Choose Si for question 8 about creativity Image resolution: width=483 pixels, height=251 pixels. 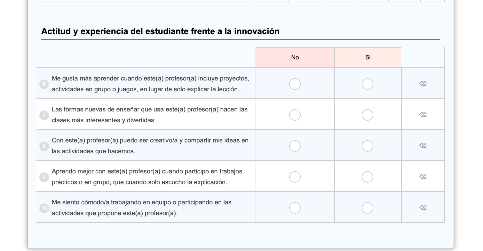(x=368, y=146)
